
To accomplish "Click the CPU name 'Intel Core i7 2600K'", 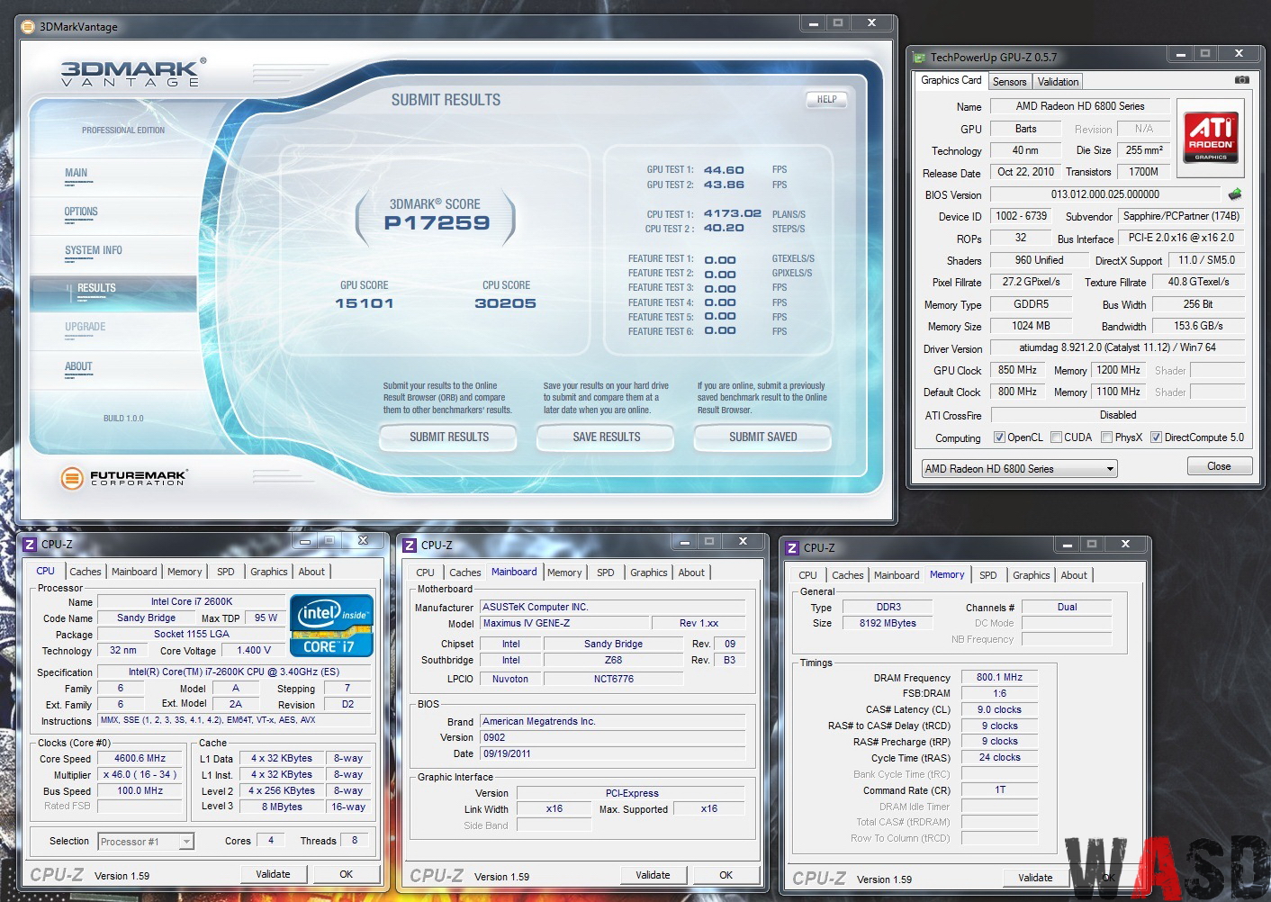I will point(192,601).
